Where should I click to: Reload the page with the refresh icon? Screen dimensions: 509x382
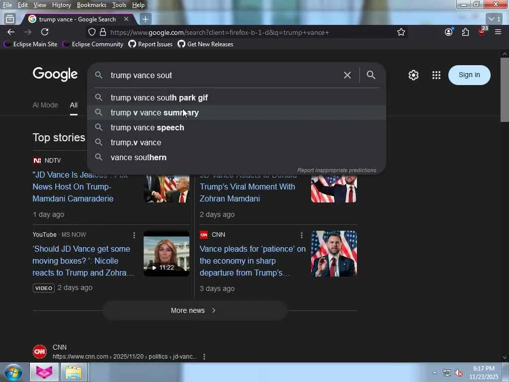point(45,32)
